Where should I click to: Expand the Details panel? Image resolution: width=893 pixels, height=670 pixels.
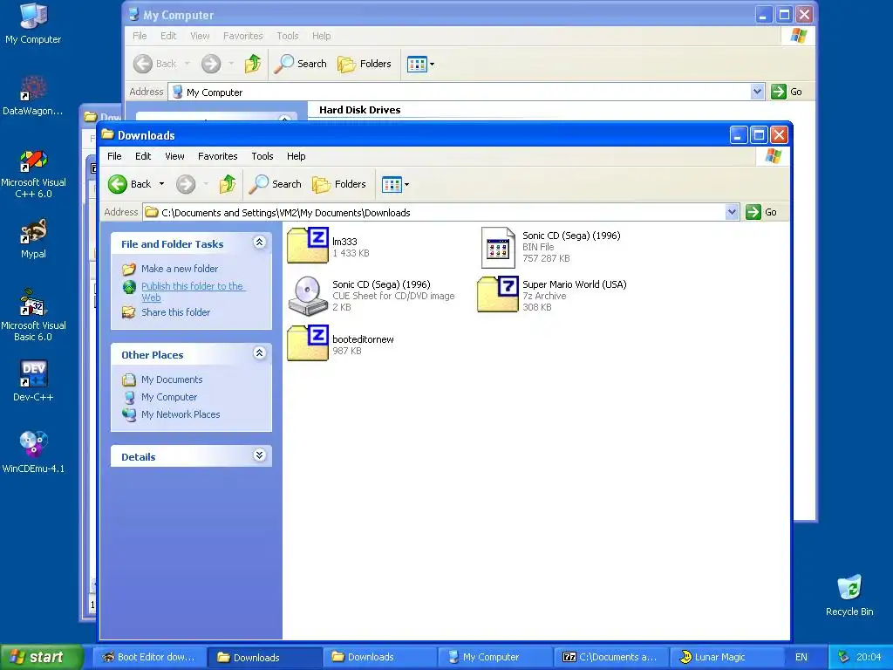259,455
